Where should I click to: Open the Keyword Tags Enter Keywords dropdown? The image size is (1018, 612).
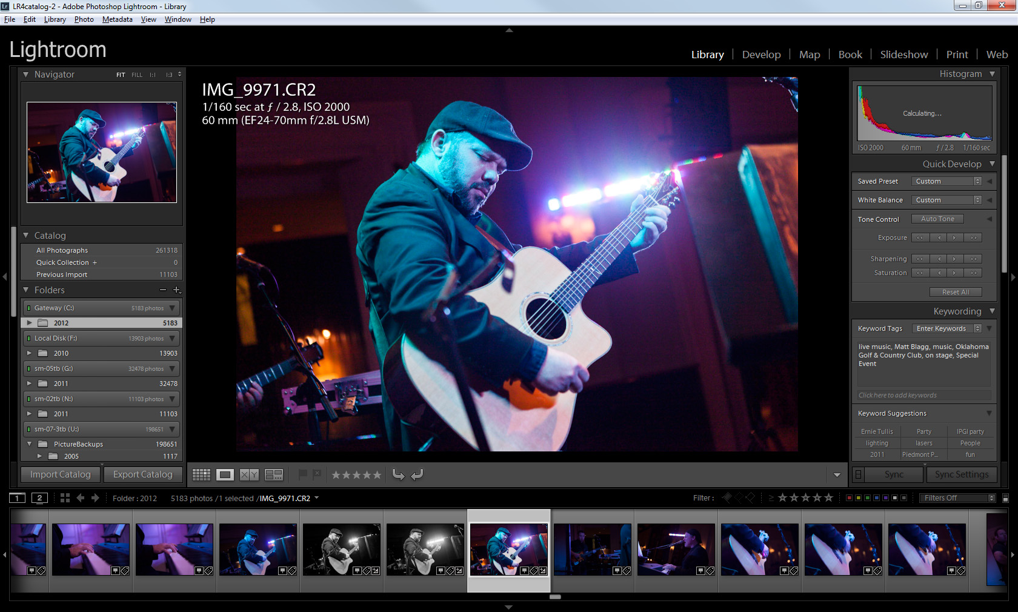coord(946,328)
